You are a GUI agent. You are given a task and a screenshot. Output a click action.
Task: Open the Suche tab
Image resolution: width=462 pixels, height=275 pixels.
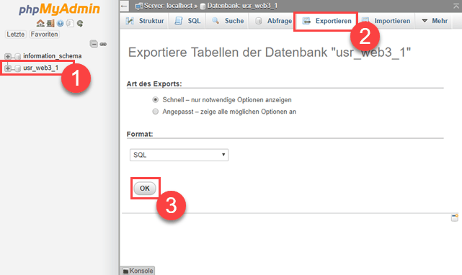click(228, 21)
